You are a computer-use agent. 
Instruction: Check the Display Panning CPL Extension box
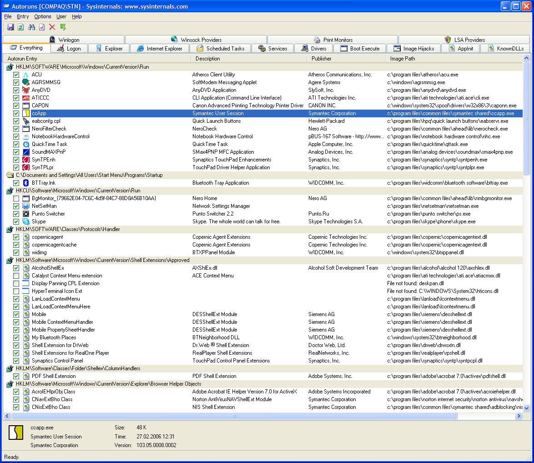(x=16, y=284)
